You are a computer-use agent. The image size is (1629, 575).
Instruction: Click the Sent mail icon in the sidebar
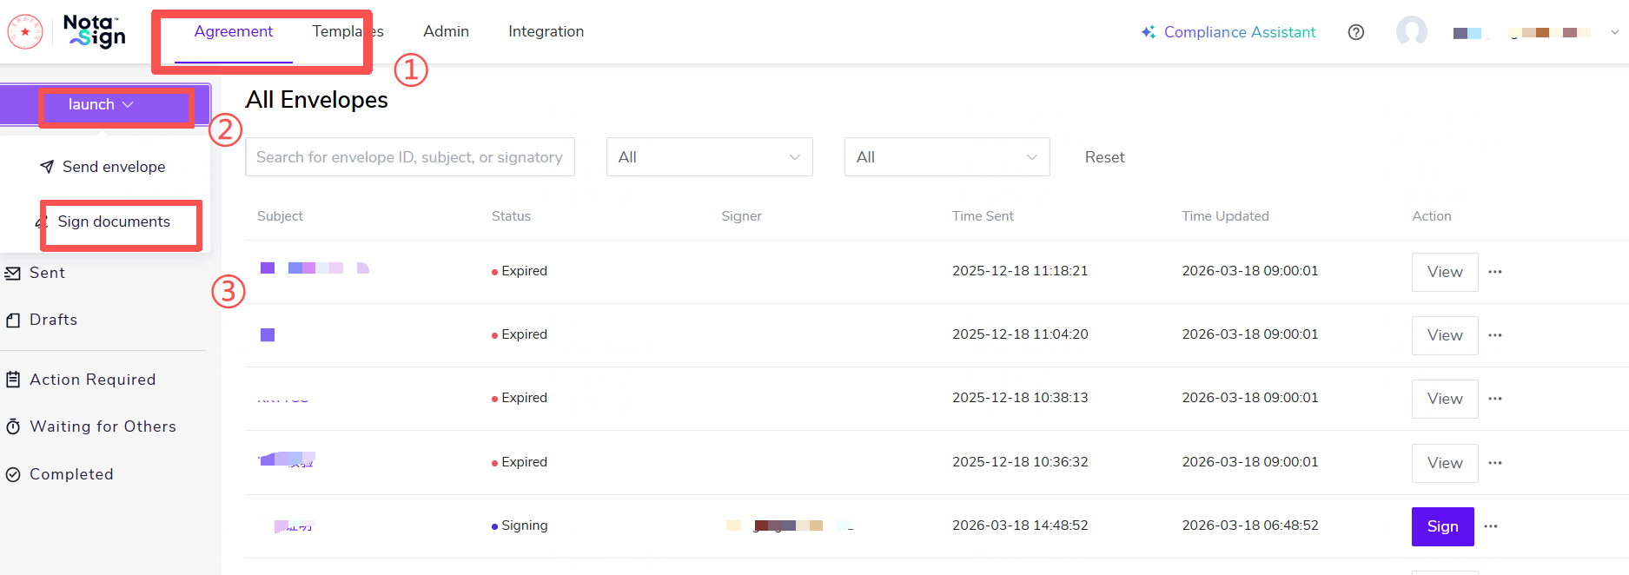pyautogui.click(x=13, y=274)
